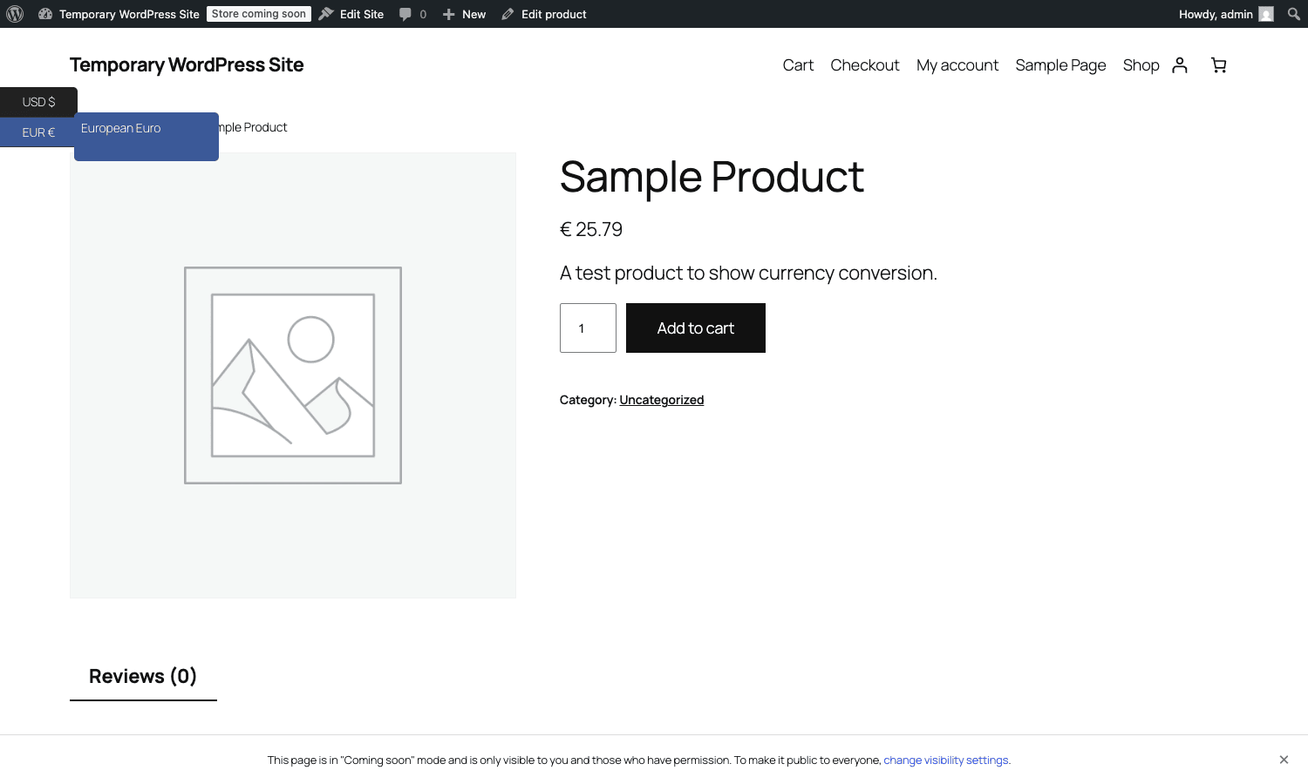
Task: Go to the Cart page
Action: pyautogui.click(x=798, y=65)
